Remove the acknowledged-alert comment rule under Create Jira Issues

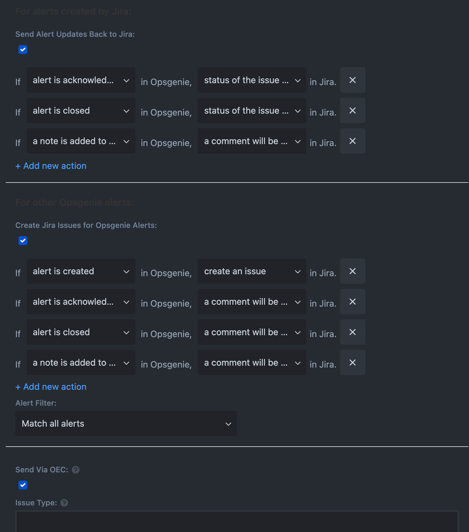[x=352, y=301]
